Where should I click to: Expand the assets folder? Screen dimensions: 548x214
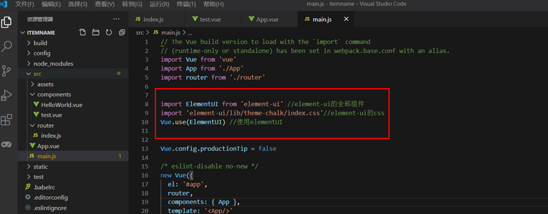point(33,85)
